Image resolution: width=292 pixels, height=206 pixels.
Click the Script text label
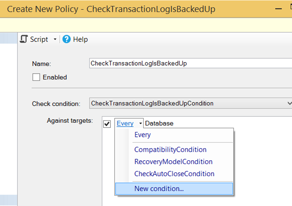coord(39,39)
